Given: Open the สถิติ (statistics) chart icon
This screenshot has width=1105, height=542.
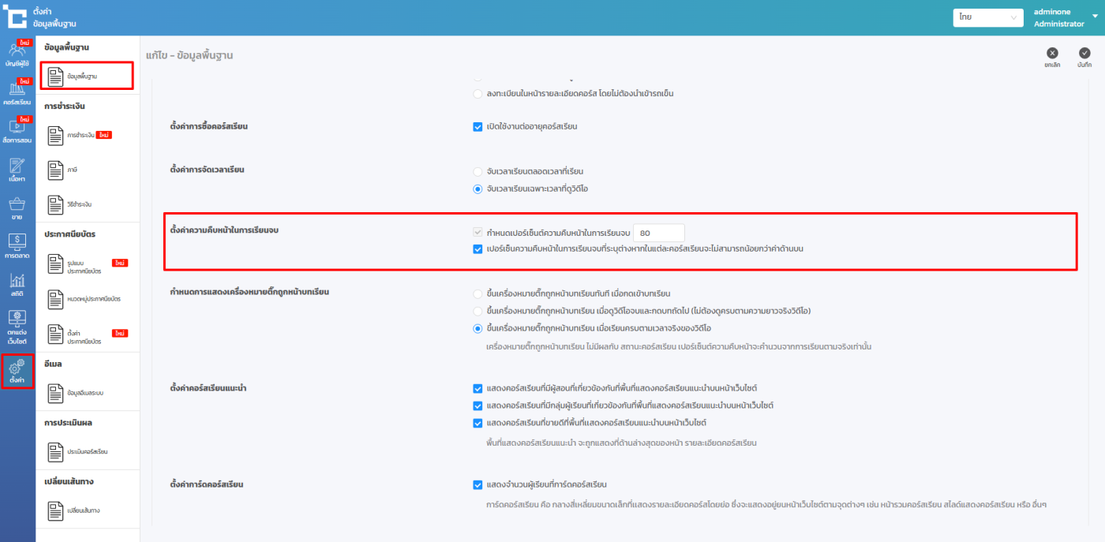Looking at the screenshot, I should point(17,285).
